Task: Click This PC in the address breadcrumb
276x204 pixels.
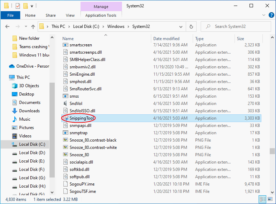Action: point(58,27)
